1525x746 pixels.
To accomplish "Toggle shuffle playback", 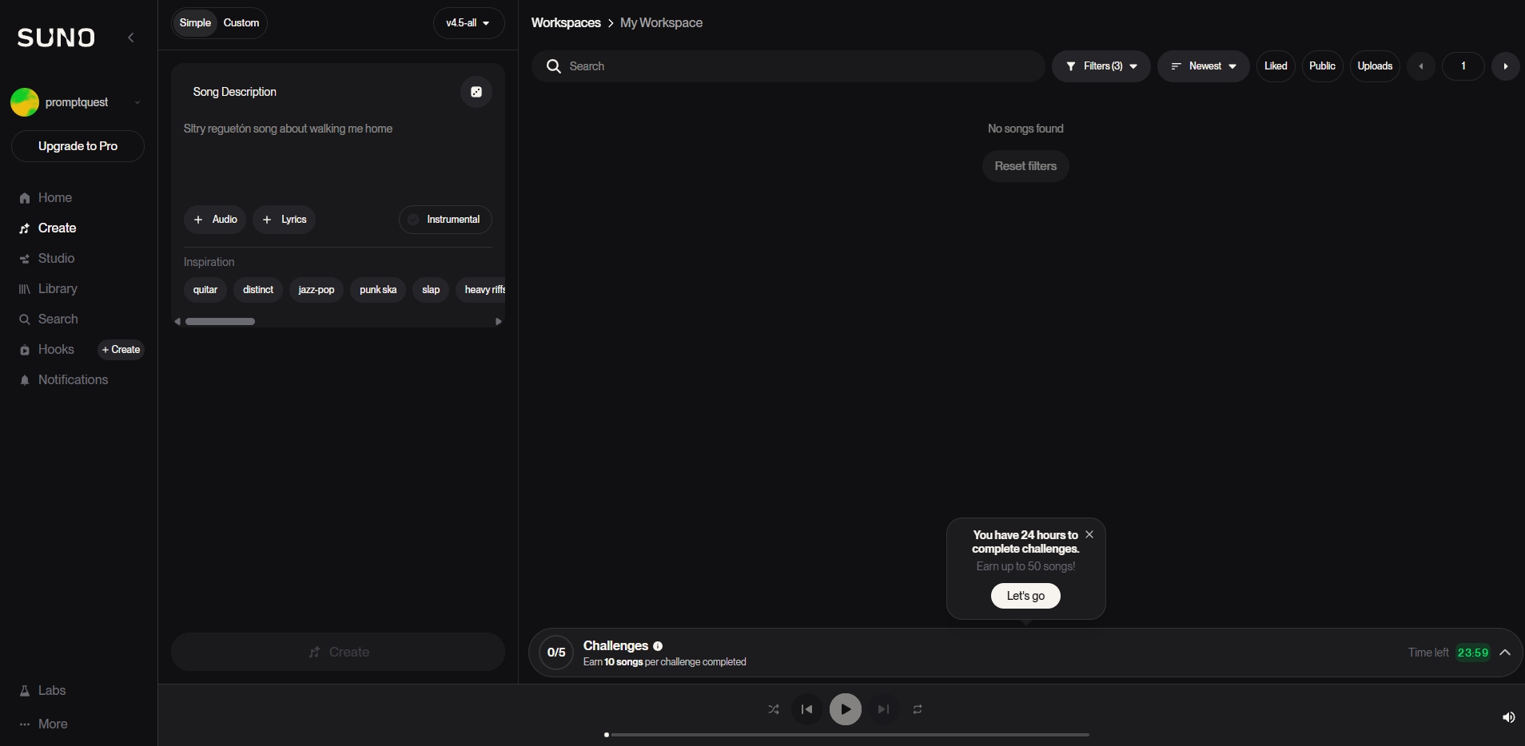I will (x=773, y=709).
